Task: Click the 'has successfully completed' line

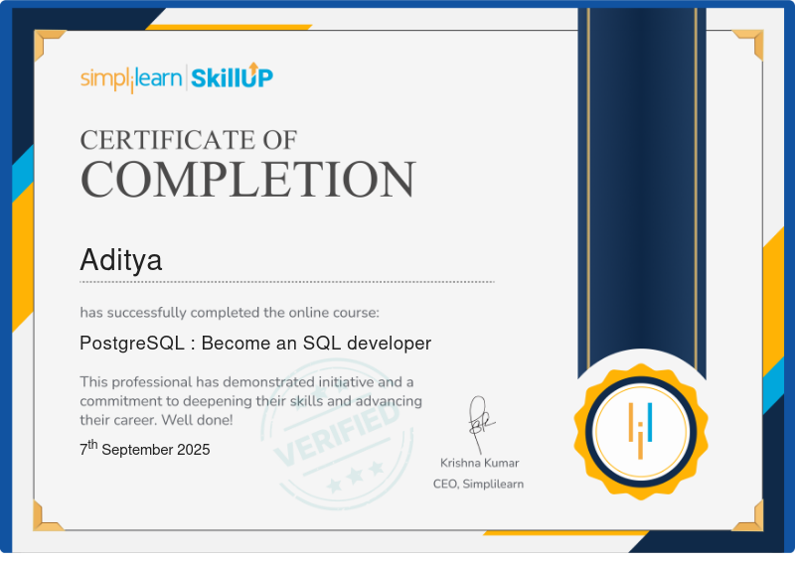Action: pyautogui.click(x=229, y=313)
